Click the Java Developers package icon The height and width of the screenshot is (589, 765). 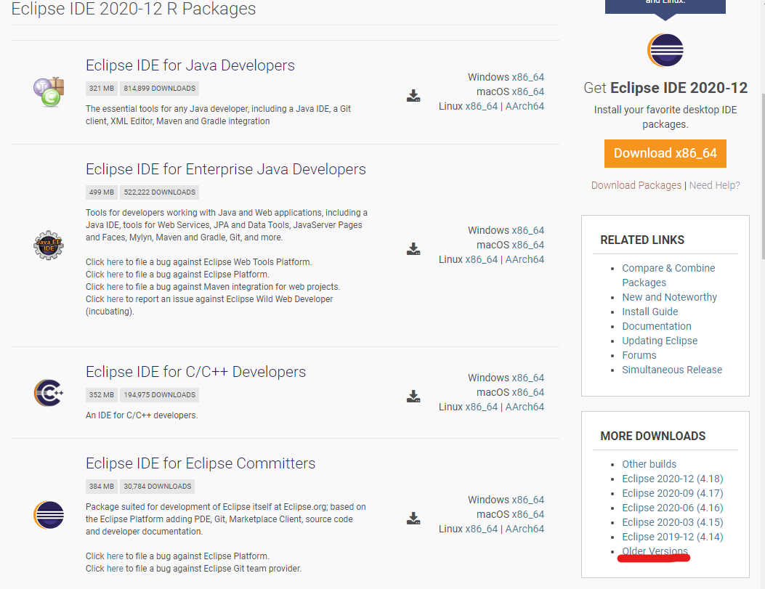pyautogui.click(x=49, y=92)
